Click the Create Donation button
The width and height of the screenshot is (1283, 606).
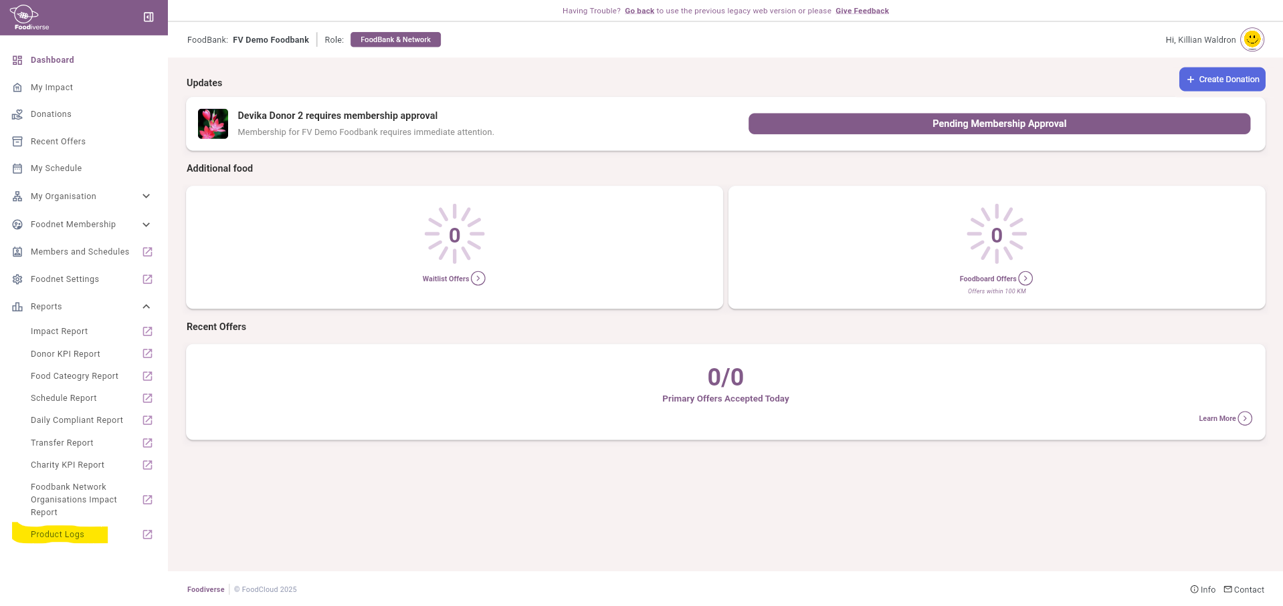click(x=1221, y=80)
